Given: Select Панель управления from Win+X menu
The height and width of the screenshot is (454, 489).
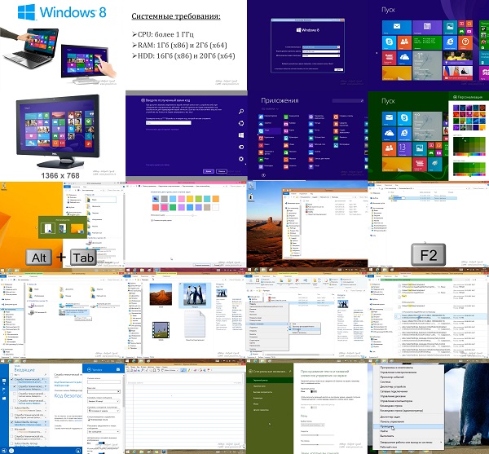Looking at the screenshot, I should click(x=392, y=421).
